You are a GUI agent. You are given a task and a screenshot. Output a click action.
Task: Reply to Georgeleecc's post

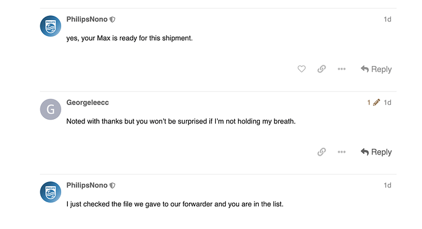pyautogui.click(x=376, y=152)
